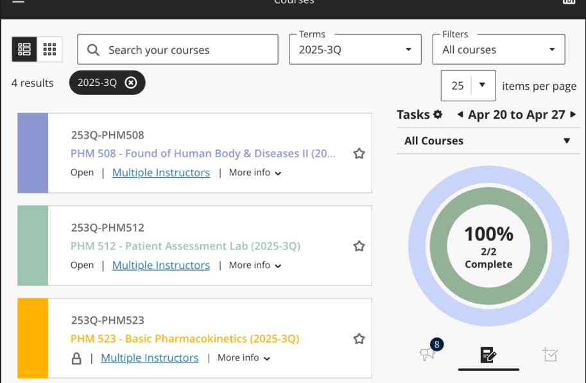Screen dimensions: 586x383
Task: Click the Search your courses field
Action: pos(178,49)
